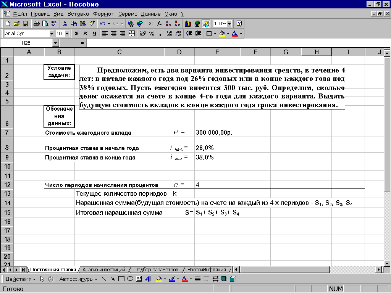391x293 pixels.
Task: Open the Действия drawing menu
Action: point(20,279)
